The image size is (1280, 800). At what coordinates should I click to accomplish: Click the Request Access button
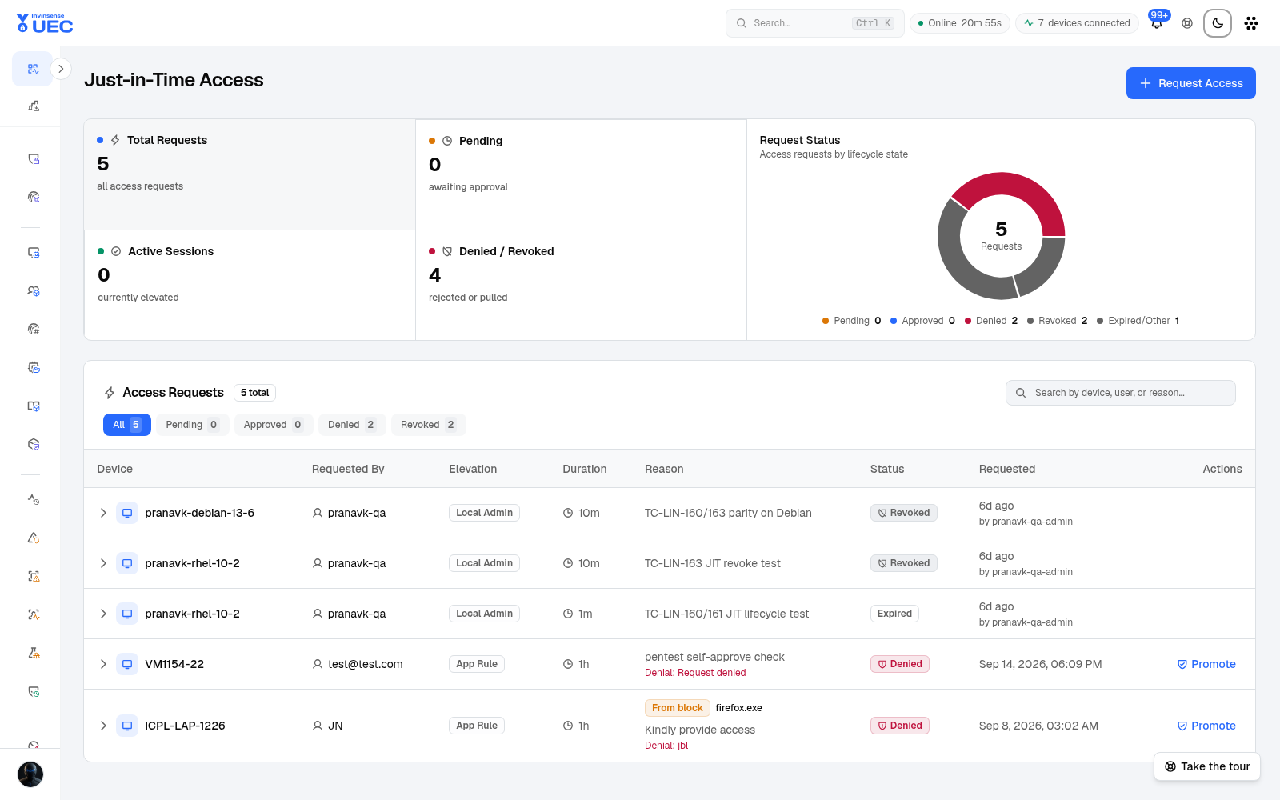click(x=1190, y=83)
